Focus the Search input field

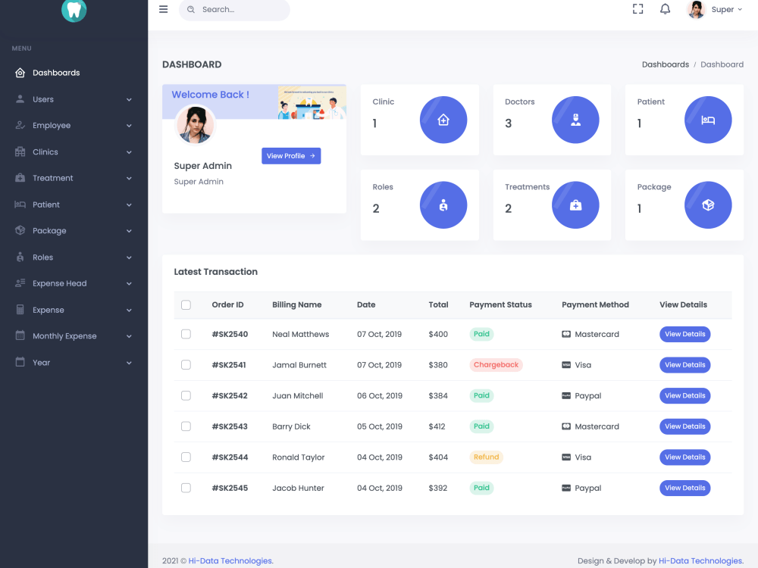234,10
